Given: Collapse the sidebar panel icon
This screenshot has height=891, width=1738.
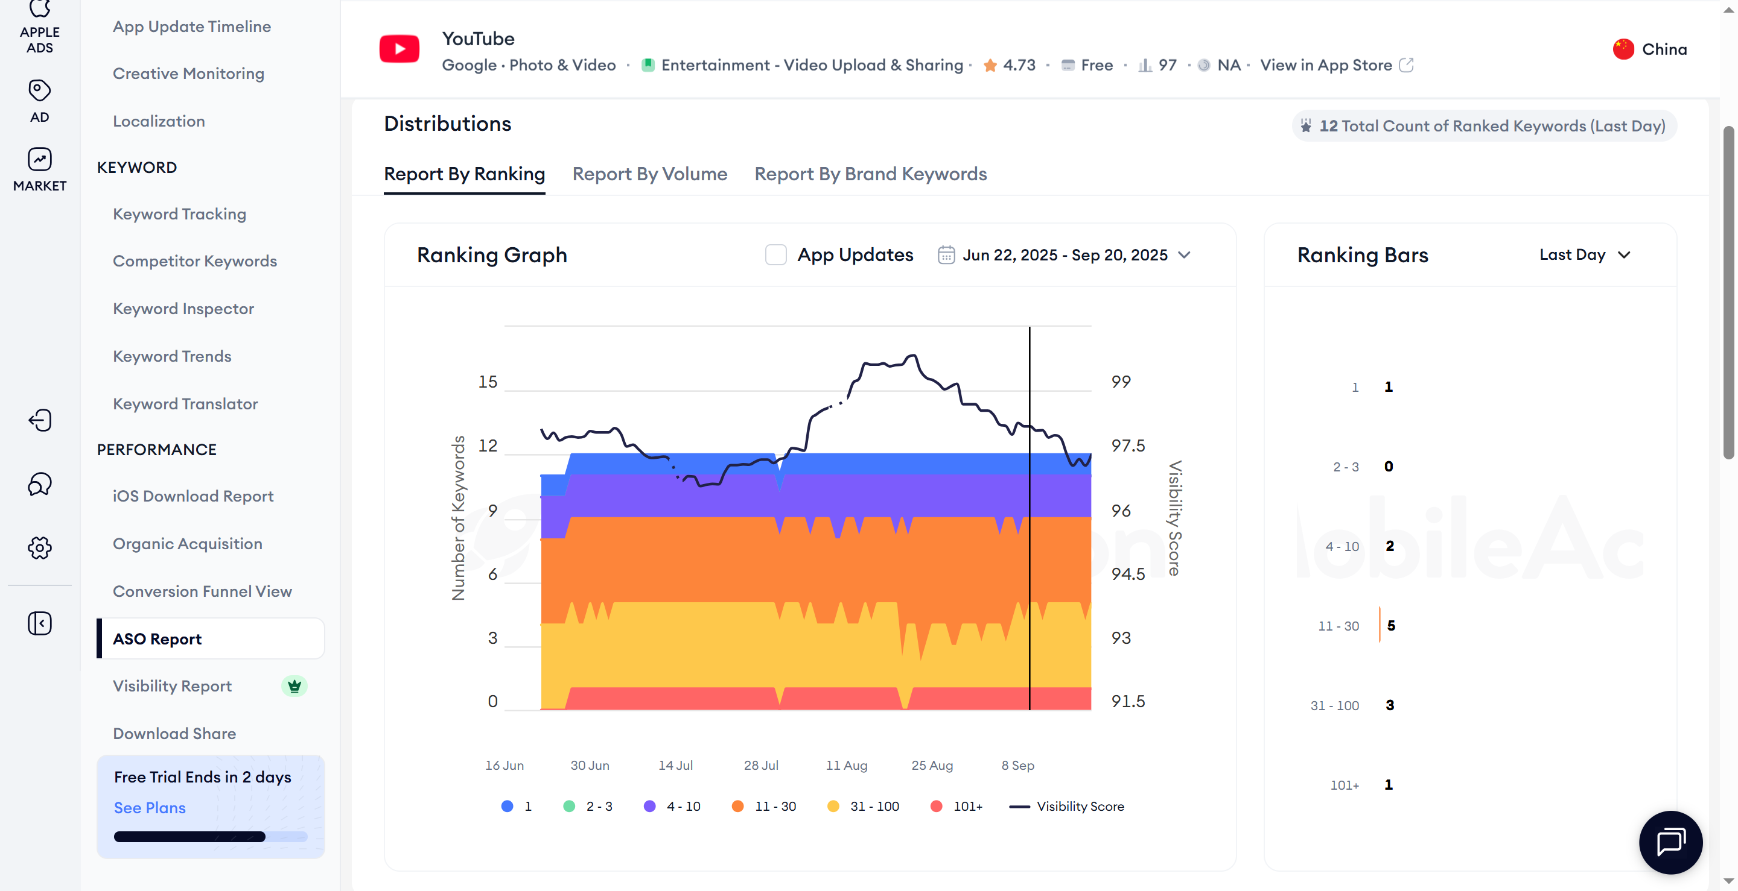Looking at the screenshot, I should (39, 623).
